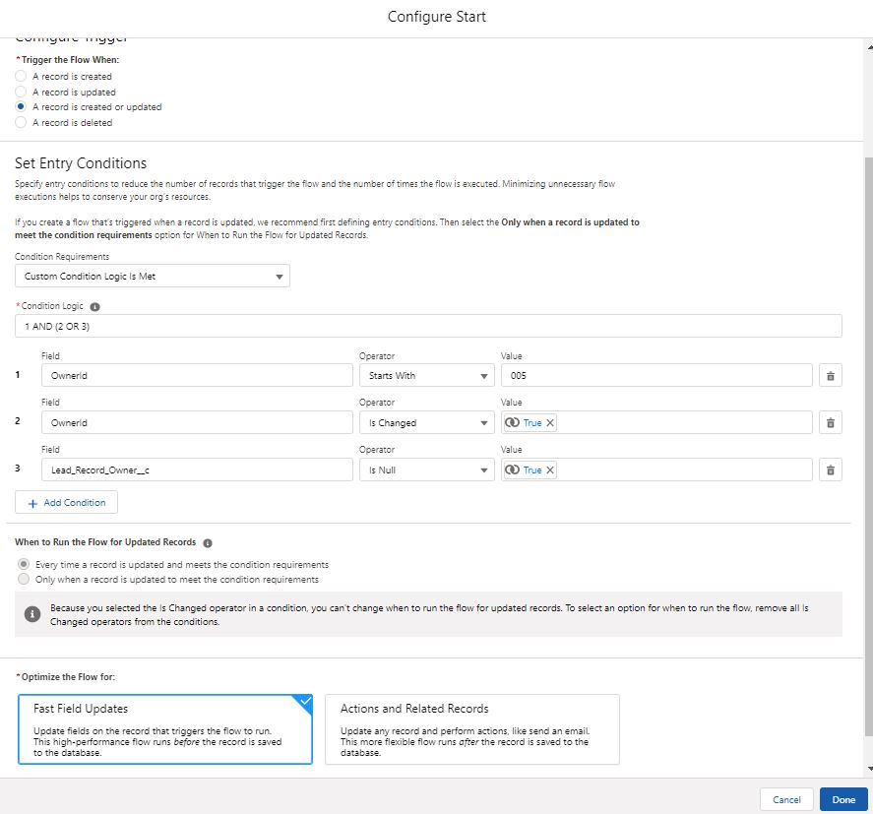Open the Is Null operator dropdown
This screenshot has height=814, width=873.
pos(426,470)
